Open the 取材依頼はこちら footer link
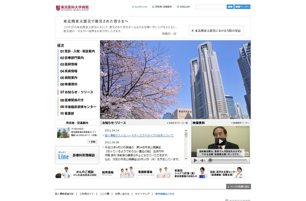306x201 pixels. pyautogui.click(x=165, y=194)
